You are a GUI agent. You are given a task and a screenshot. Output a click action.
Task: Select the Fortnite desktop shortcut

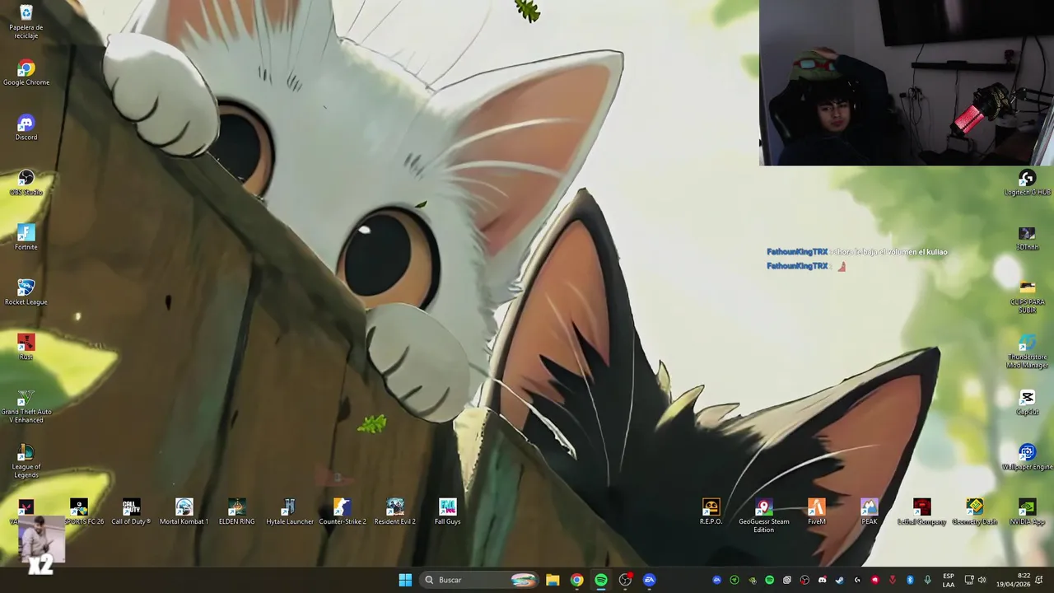click(x=26, y=238)
